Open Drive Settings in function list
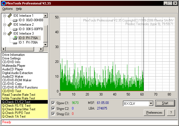Image resolution: width=179 pixels, height=126 pixels. [11, 58]
